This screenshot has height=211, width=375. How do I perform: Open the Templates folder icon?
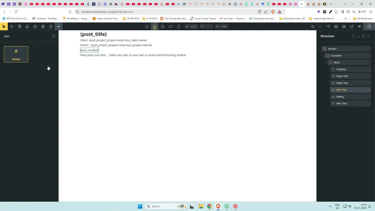(x=35, y=27)
